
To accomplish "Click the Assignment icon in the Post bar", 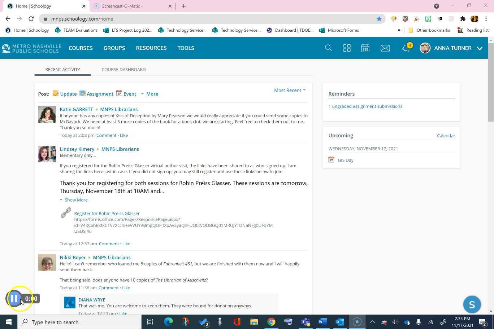I will click(82, 93).
